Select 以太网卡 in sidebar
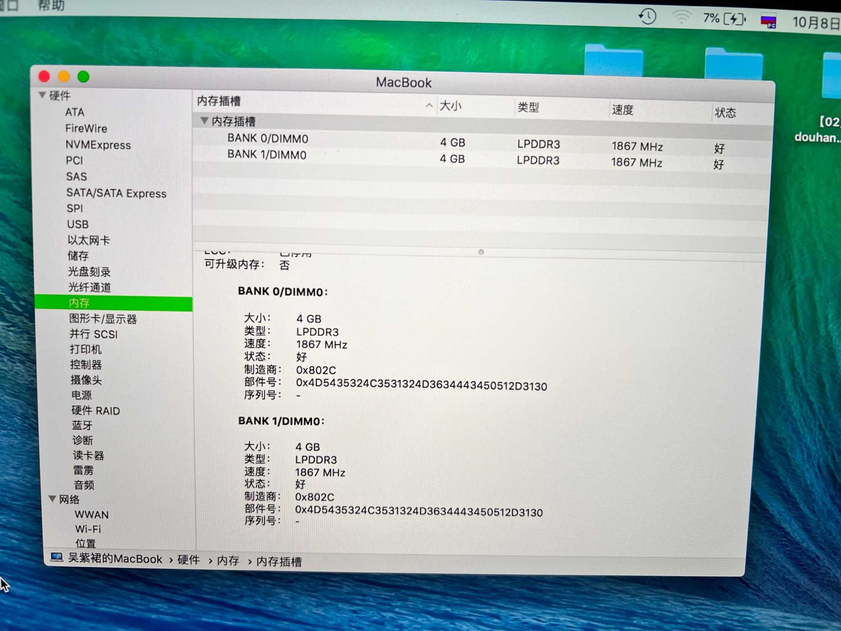This screenshot has height=631, width=841. [89, 240]
